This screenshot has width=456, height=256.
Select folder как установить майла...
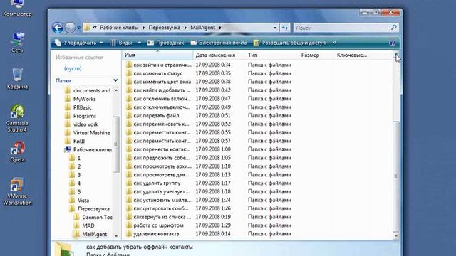point(159,200)
